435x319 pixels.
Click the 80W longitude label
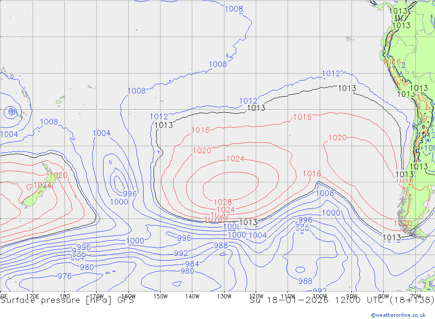(x=384, y=296)
